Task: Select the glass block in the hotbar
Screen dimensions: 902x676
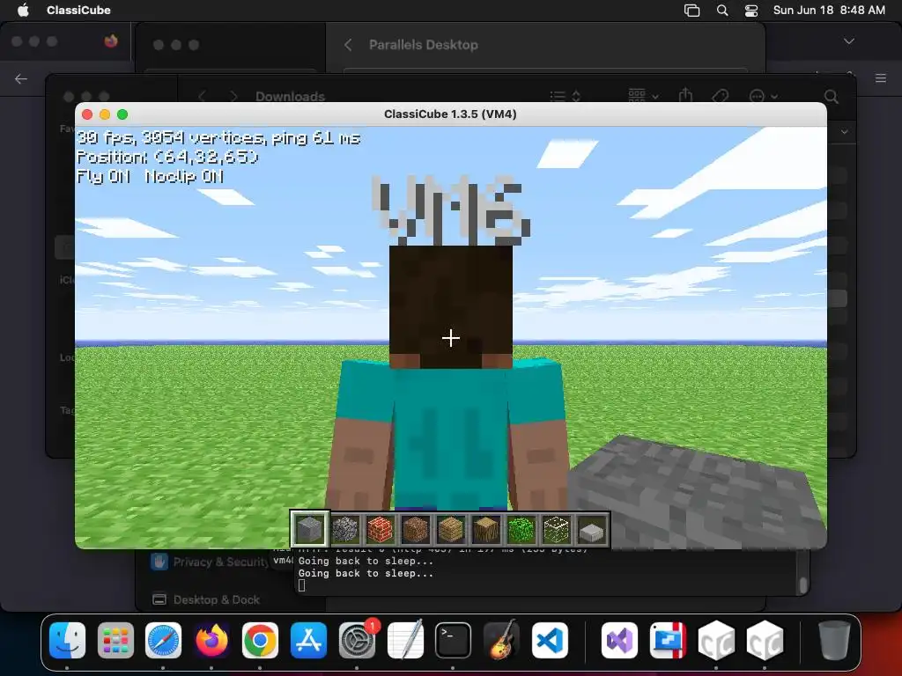Action: [557, 529]
